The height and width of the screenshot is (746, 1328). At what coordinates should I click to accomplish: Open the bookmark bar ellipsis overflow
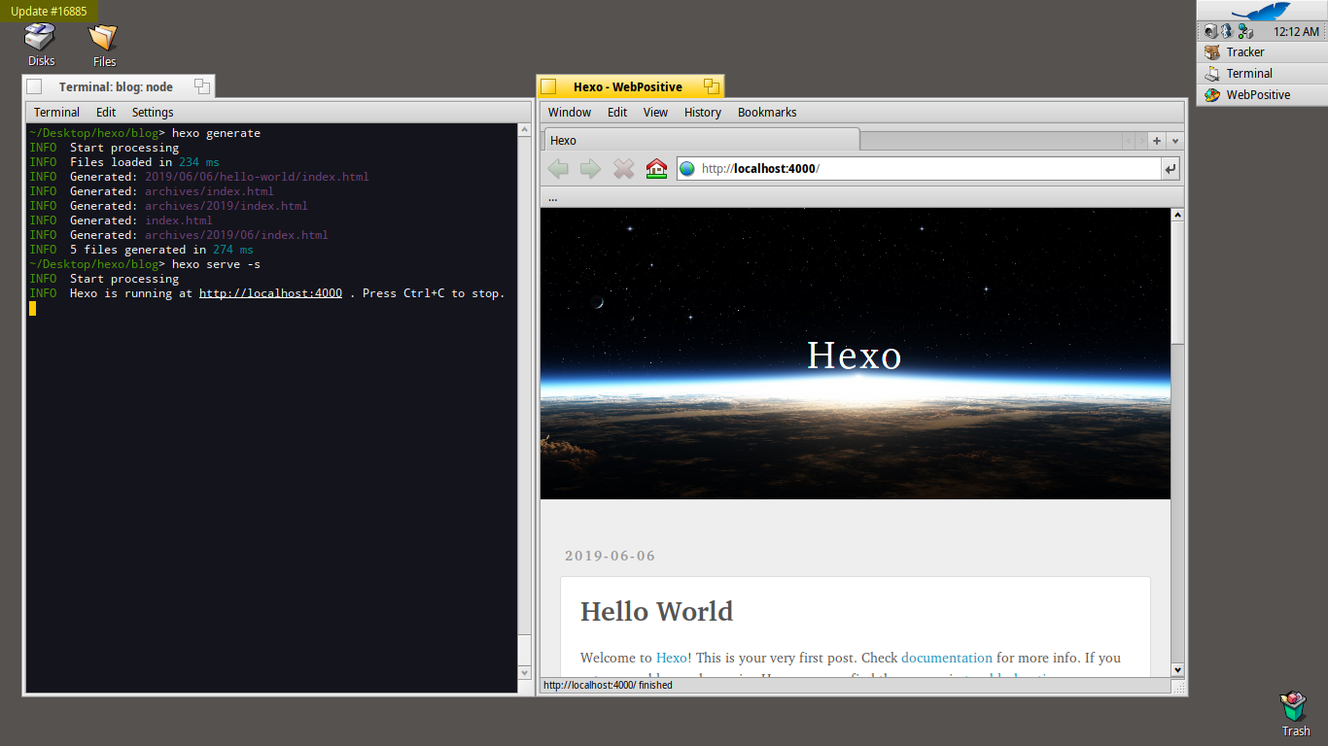552,197
